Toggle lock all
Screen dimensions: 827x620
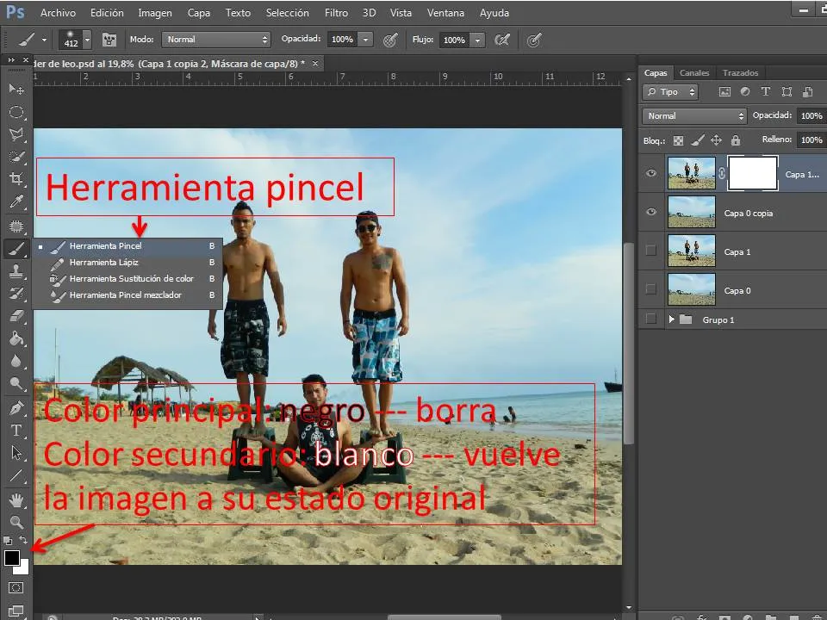point(736,140)
